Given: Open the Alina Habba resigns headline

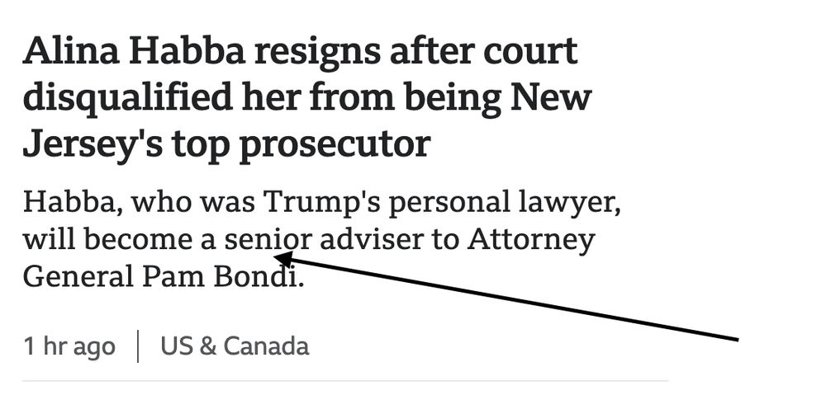Looking at the screenshot, I should [307, 98].
